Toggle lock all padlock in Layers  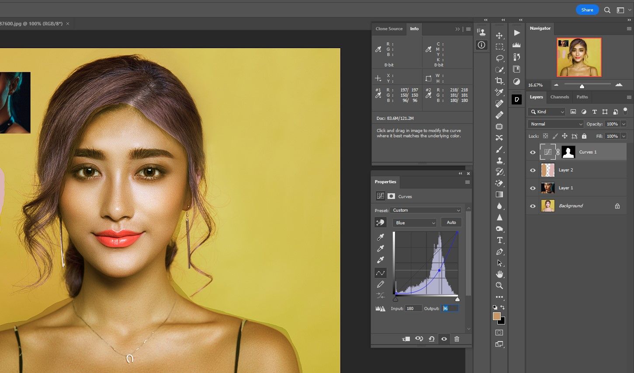(x=584, y=136)
